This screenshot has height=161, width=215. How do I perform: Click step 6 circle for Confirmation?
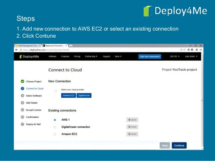click(x=22, y=117)
